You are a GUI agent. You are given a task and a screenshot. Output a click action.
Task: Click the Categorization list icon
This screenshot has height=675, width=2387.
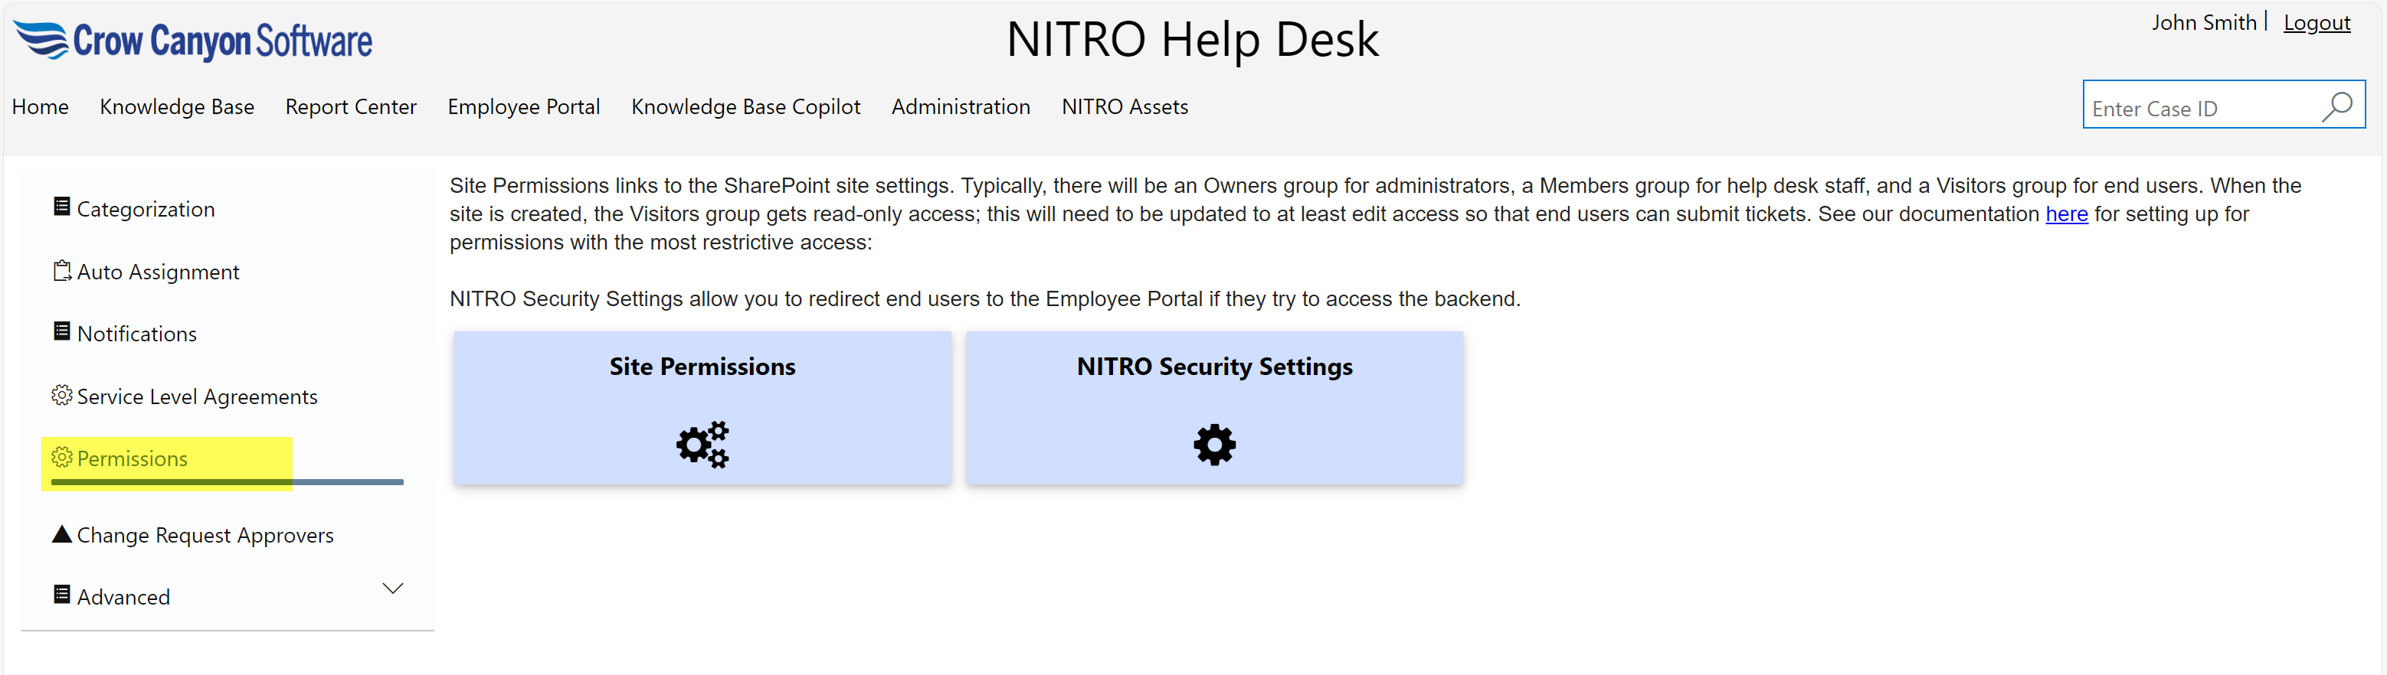pyautogui.click(x=62, y=207)
